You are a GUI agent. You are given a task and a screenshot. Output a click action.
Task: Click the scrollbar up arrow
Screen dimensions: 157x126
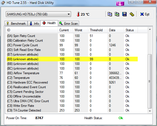[150, 29]
